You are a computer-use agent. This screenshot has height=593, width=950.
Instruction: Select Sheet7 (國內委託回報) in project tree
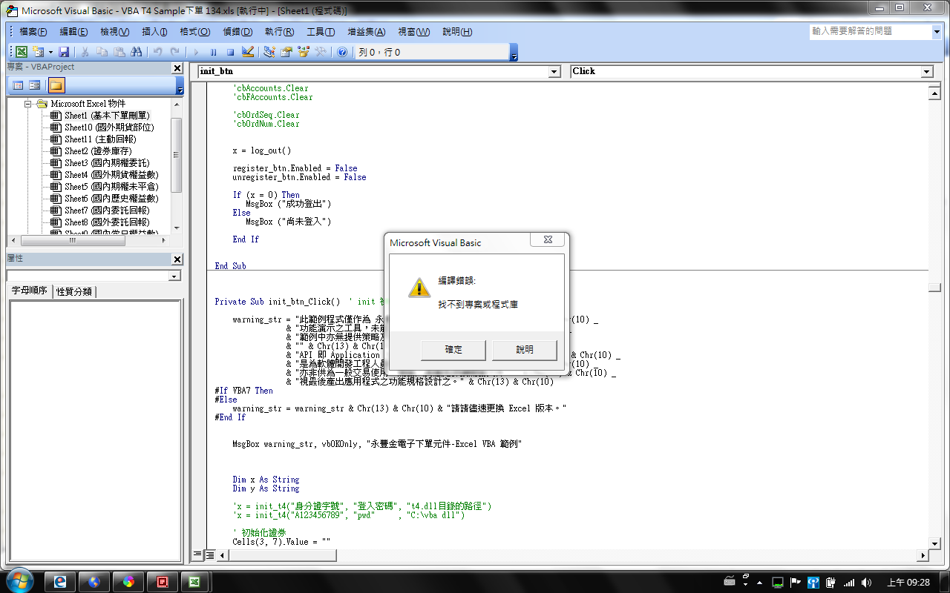point(107,211)
